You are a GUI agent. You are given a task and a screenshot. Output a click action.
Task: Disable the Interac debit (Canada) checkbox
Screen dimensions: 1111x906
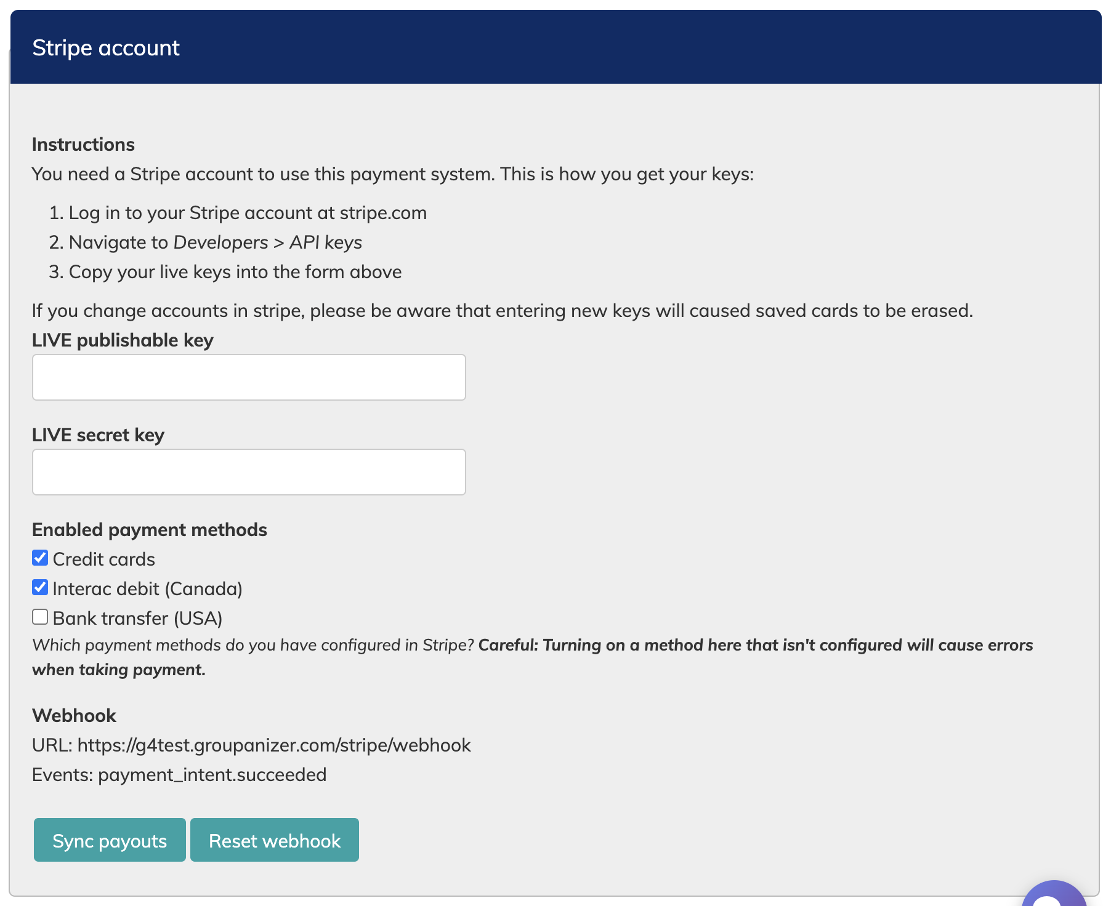40,588
